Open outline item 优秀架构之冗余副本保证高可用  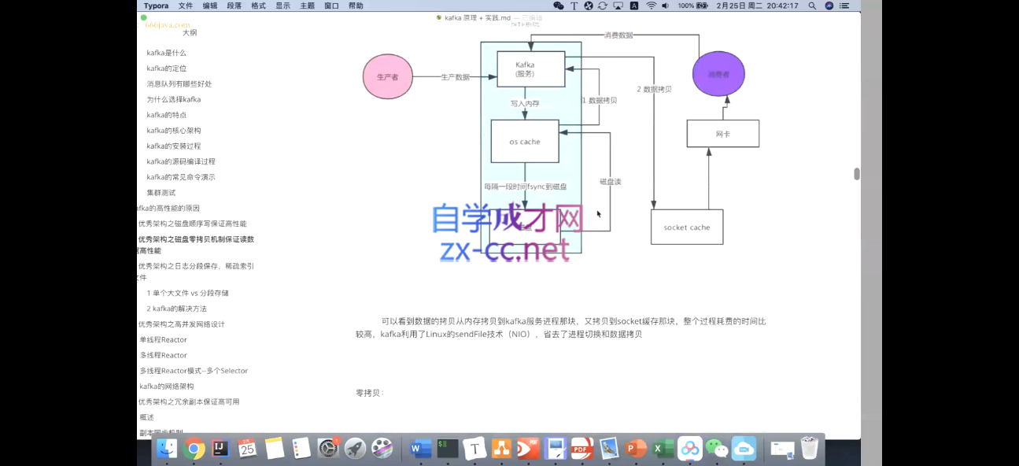(x=189, y=401)
